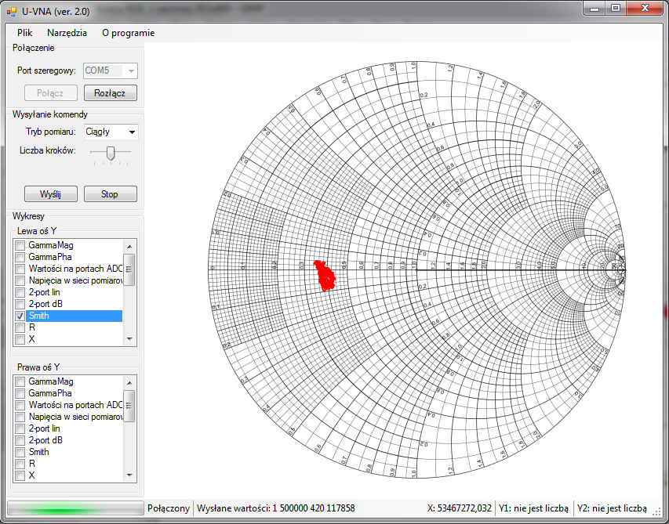Click the Liczba kroków slider

pos(111,153)
